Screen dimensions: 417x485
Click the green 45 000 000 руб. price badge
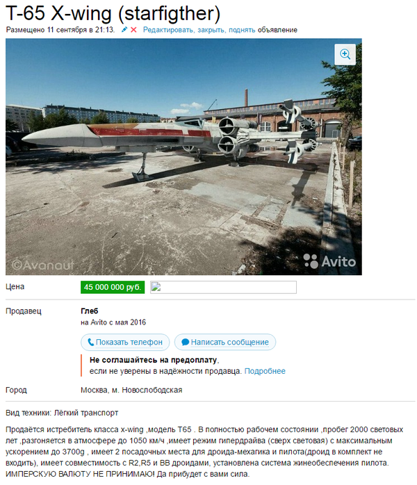113,287
